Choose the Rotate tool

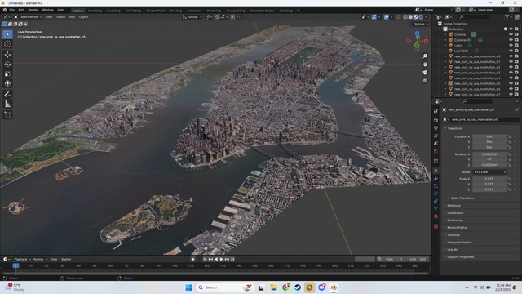coord(7,65)
